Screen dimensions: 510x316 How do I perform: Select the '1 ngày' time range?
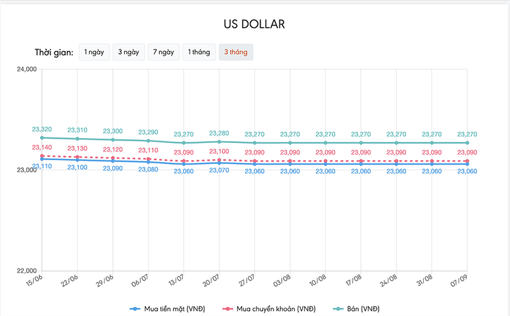coord(94,52)
